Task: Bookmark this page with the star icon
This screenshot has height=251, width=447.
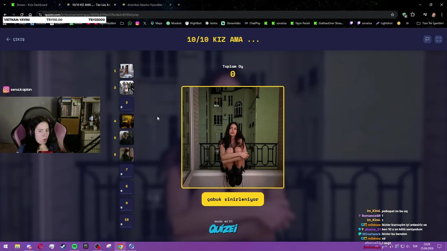Action: click(393, 15)
